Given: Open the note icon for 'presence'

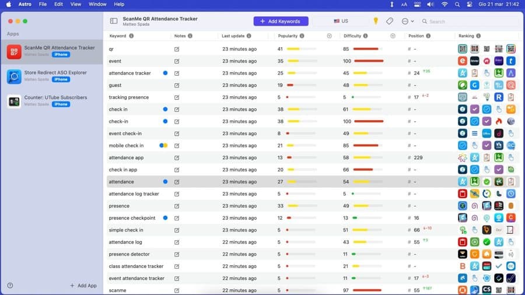Looking at the screenshot, I should pos(177,206).
